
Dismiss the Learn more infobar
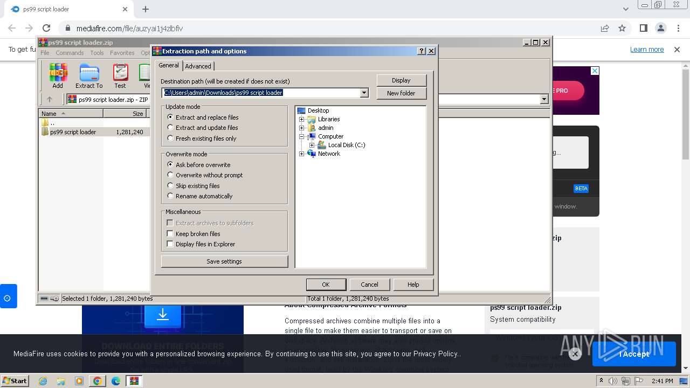pos(677,50)
